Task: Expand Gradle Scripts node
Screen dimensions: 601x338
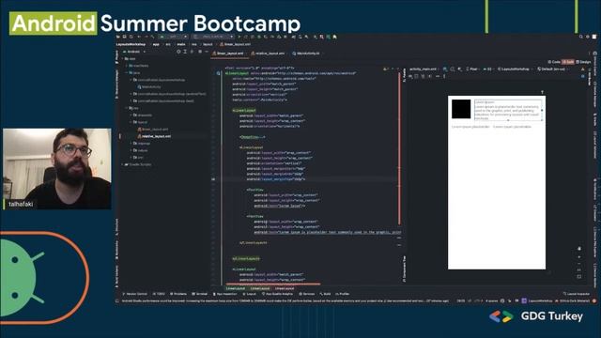Action: (123, 164)
